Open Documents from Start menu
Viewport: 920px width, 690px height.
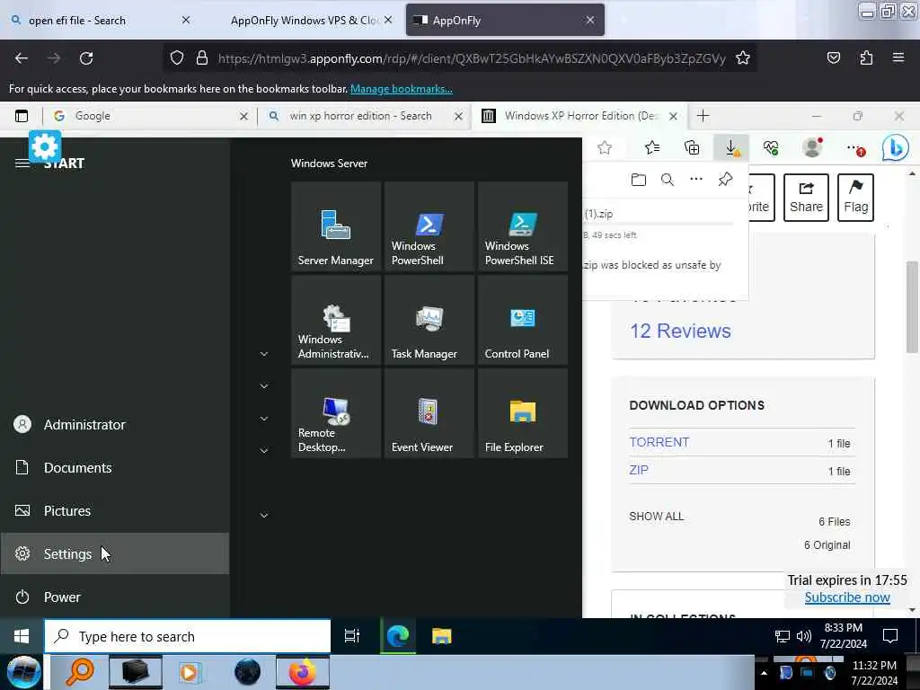click(x=115, y=467)
